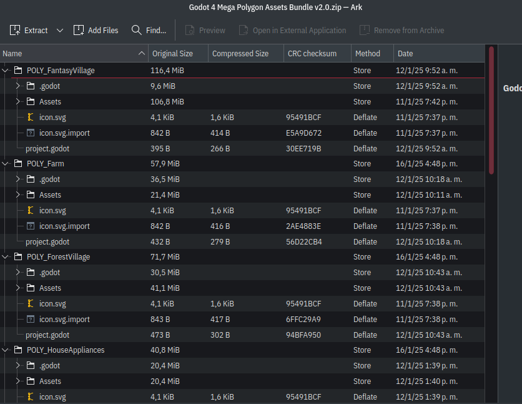The image size is (522, 404).
Task: Click compressed size 414 B
Action: pos(220,133)
